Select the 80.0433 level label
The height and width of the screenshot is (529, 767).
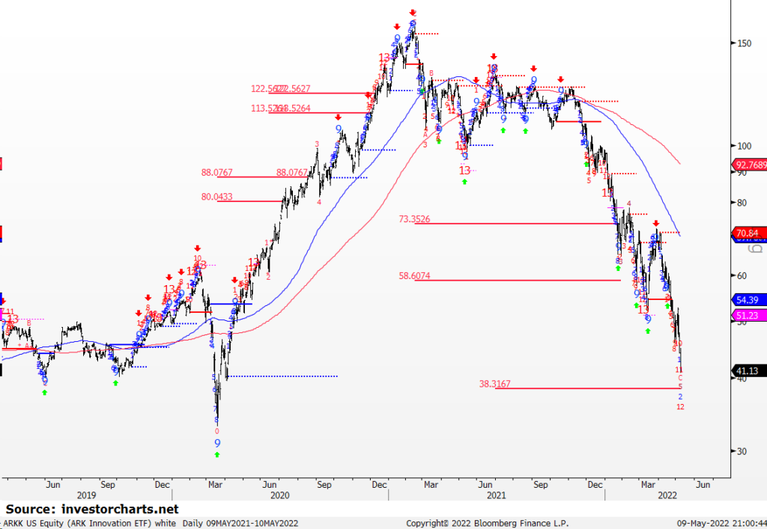[x=217, y=197]
